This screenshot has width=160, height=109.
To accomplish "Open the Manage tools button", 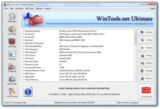I will click(146, 71).
